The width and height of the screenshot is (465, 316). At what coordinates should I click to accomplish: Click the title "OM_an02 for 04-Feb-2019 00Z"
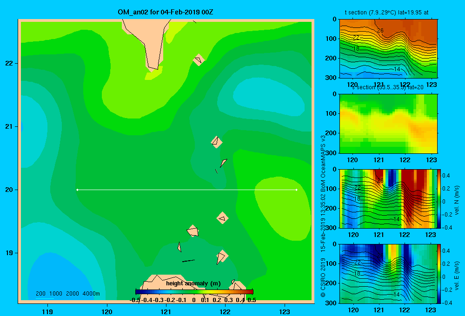coord(166,12)
